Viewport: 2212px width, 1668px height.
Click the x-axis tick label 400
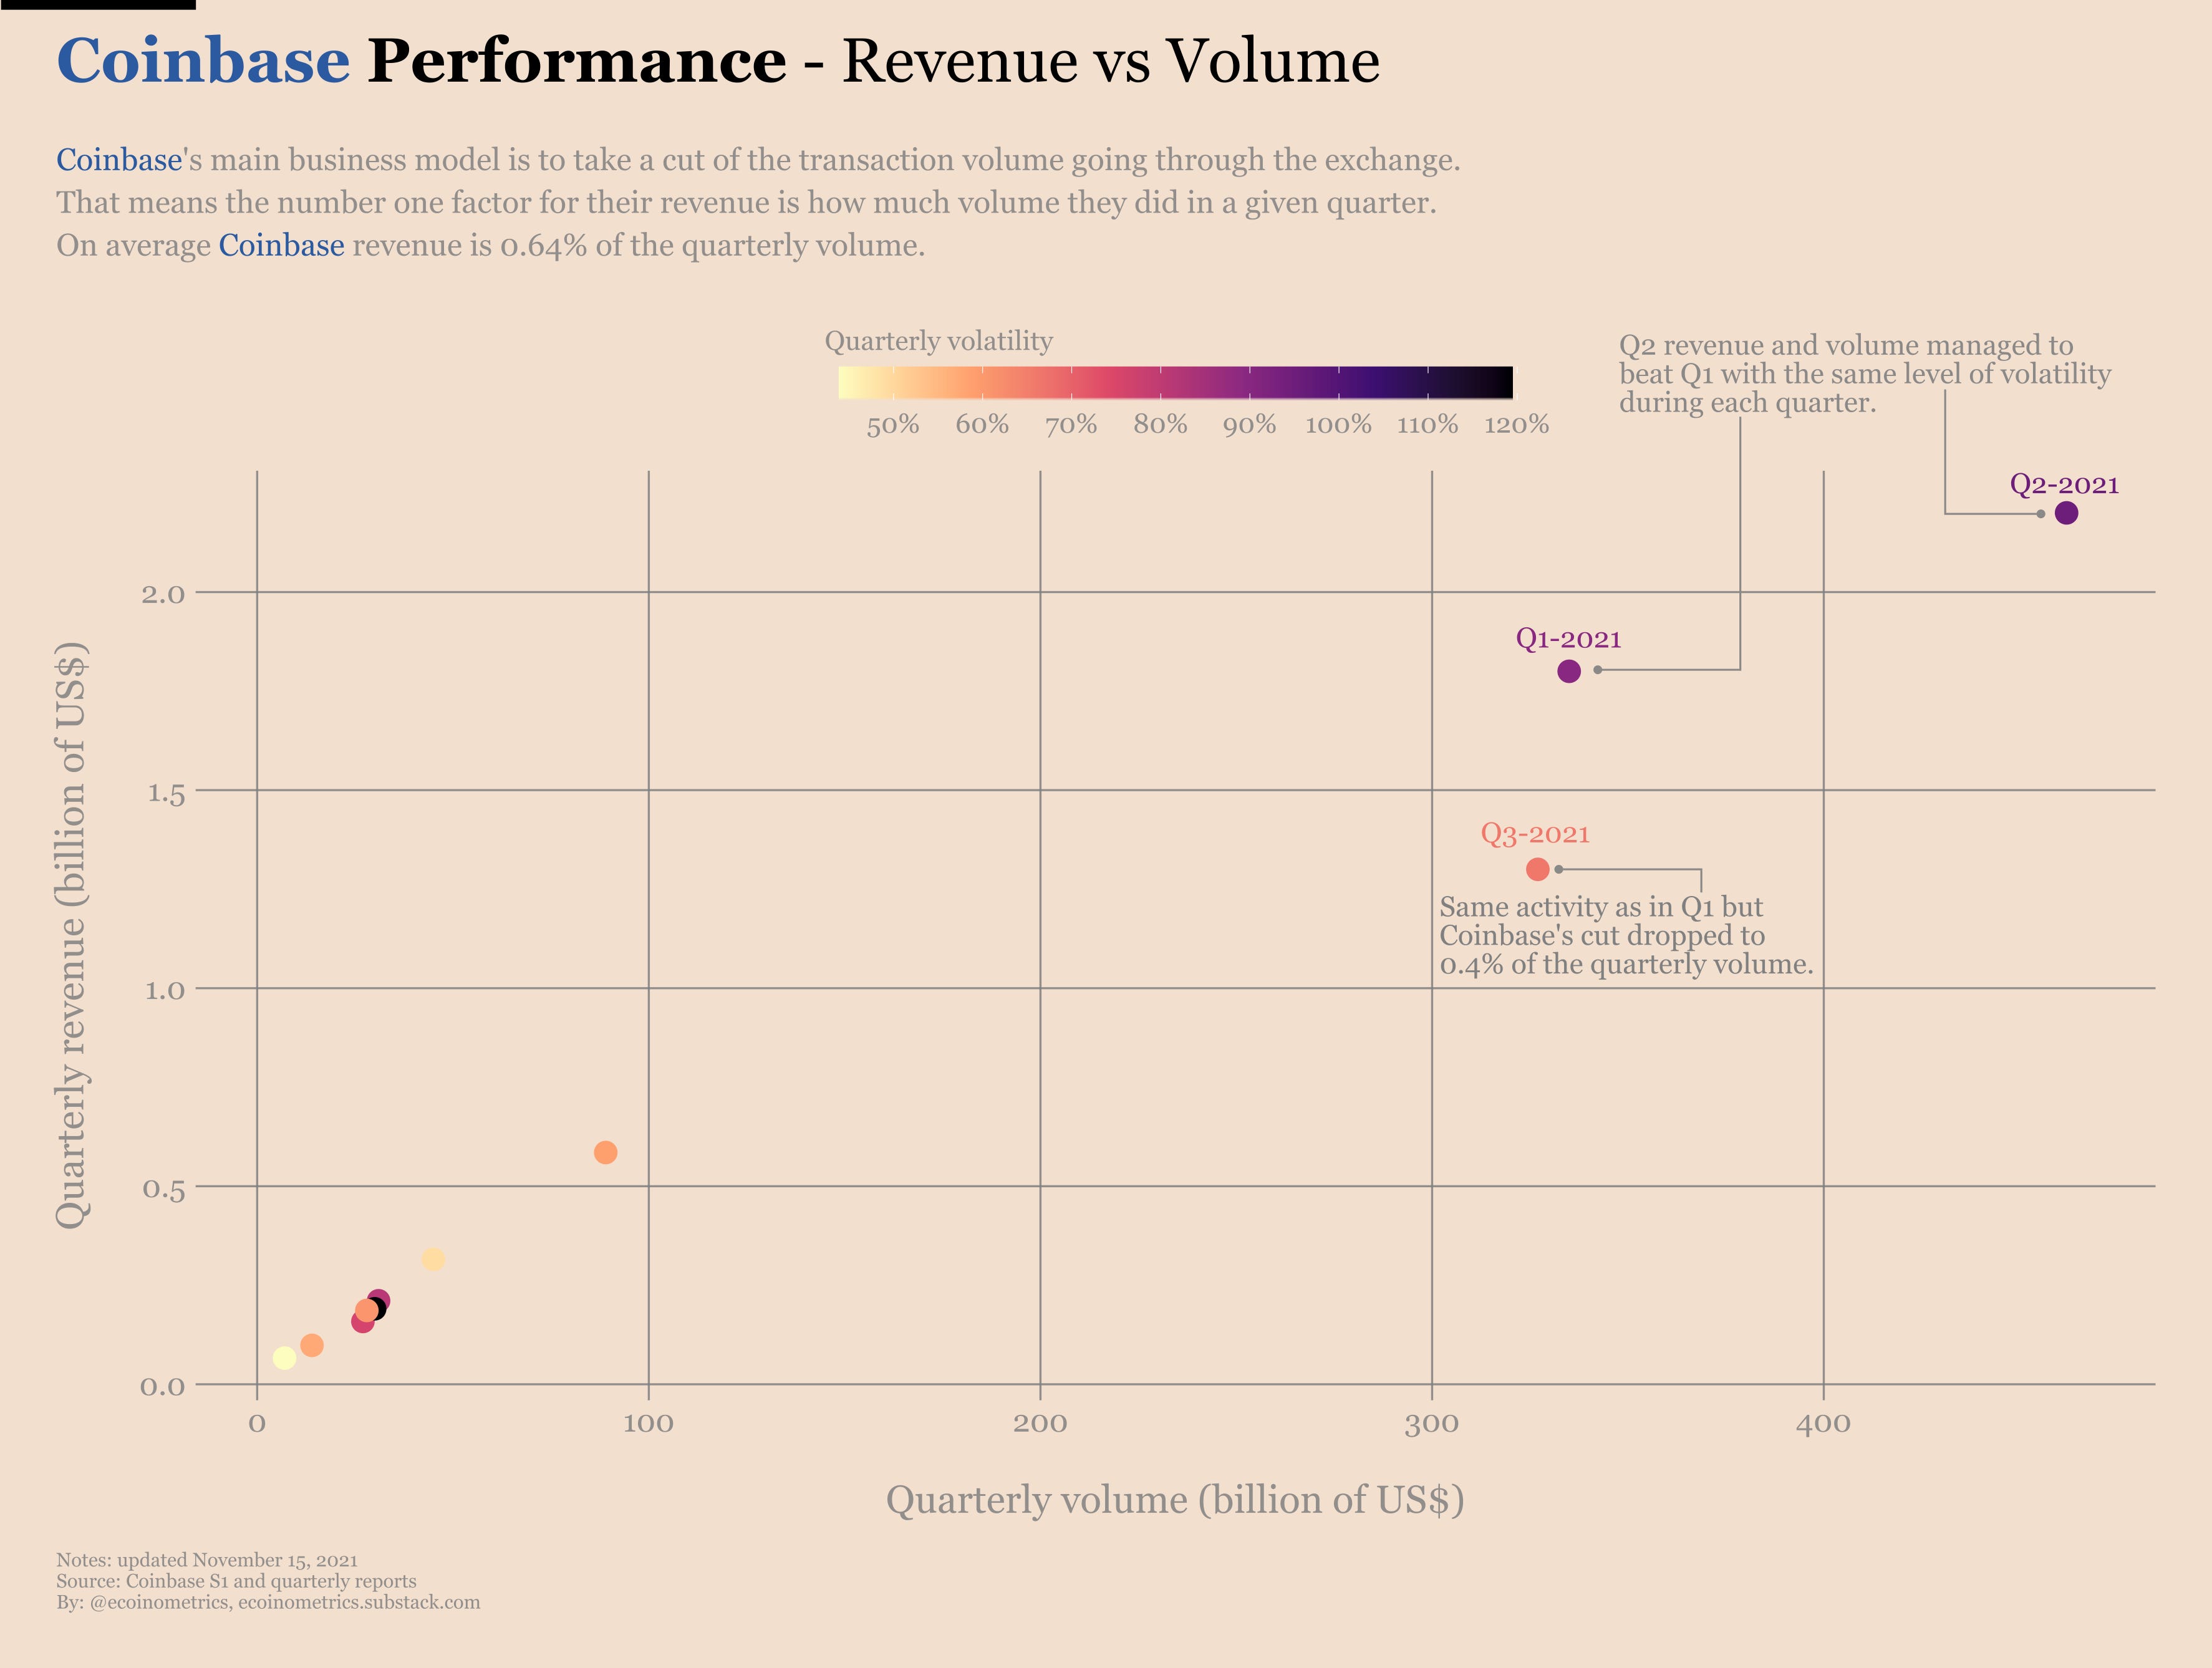[x=1823, y=1424]
